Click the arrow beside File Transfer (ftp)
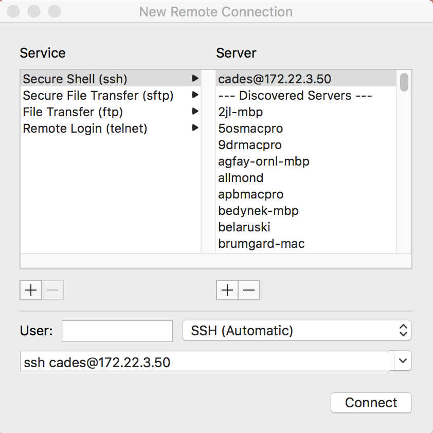 point(195,112)
